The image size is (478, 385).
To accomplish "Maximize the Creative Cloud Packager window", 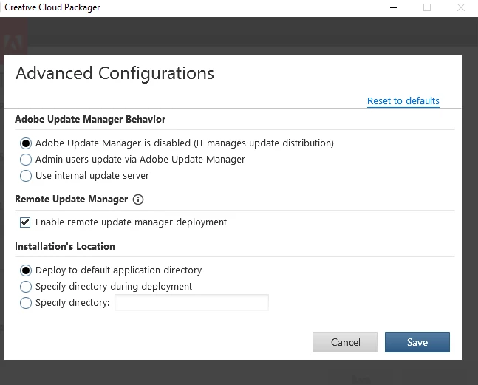I will tap(427, 7).
